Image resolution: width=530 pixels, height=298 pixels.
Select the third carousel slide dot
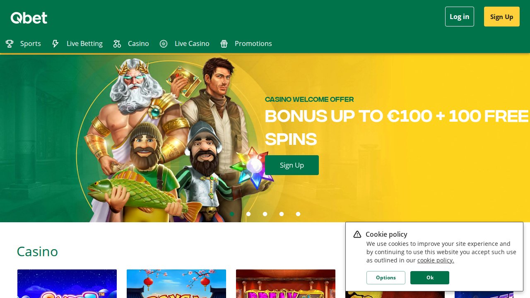tap(265, 214)
